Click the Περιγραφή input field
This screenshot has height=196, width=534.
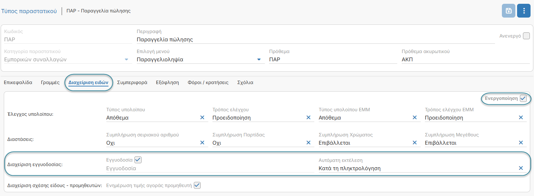[x=316, y=40]
